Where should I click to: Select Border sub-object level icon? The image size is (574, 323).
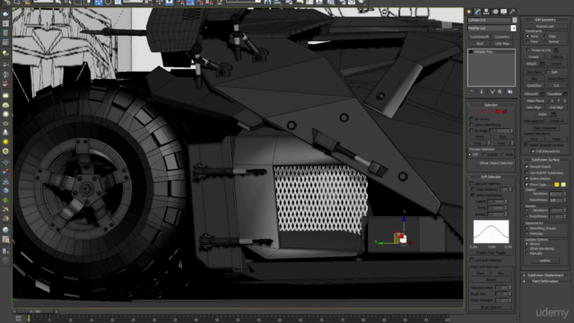tap(491, 111)
